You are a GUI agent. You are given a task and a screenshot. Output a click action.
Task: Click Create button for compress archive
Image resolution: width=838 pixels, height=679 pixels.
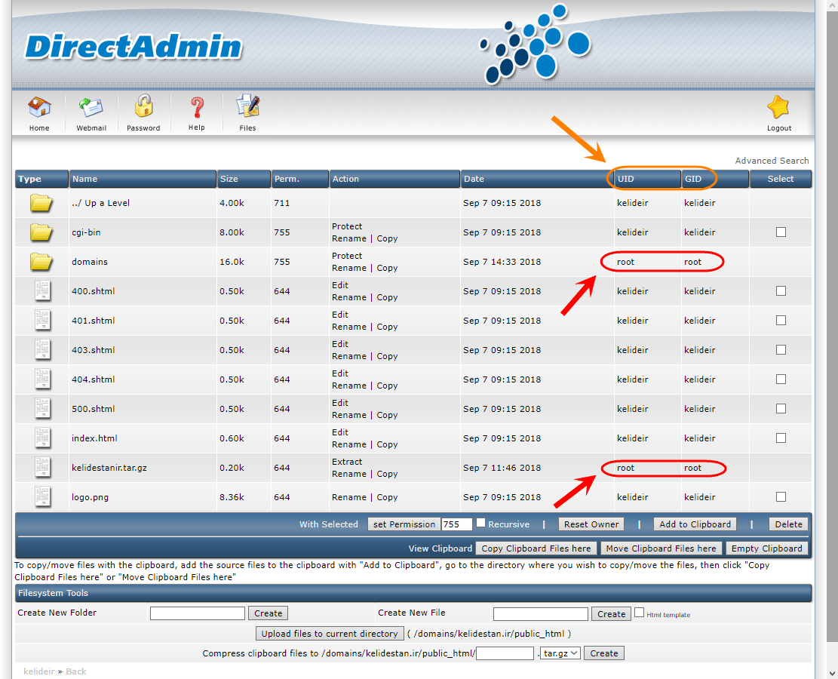pyautogui.click(x=604, y=653)
